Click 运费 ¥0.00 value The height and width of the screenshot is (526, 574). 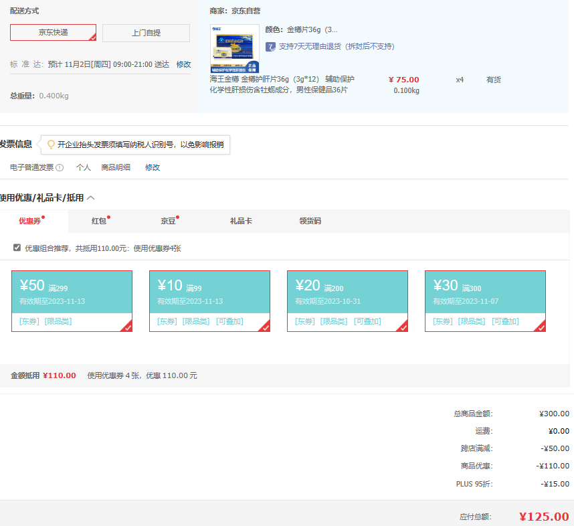[x=559, y=432]
